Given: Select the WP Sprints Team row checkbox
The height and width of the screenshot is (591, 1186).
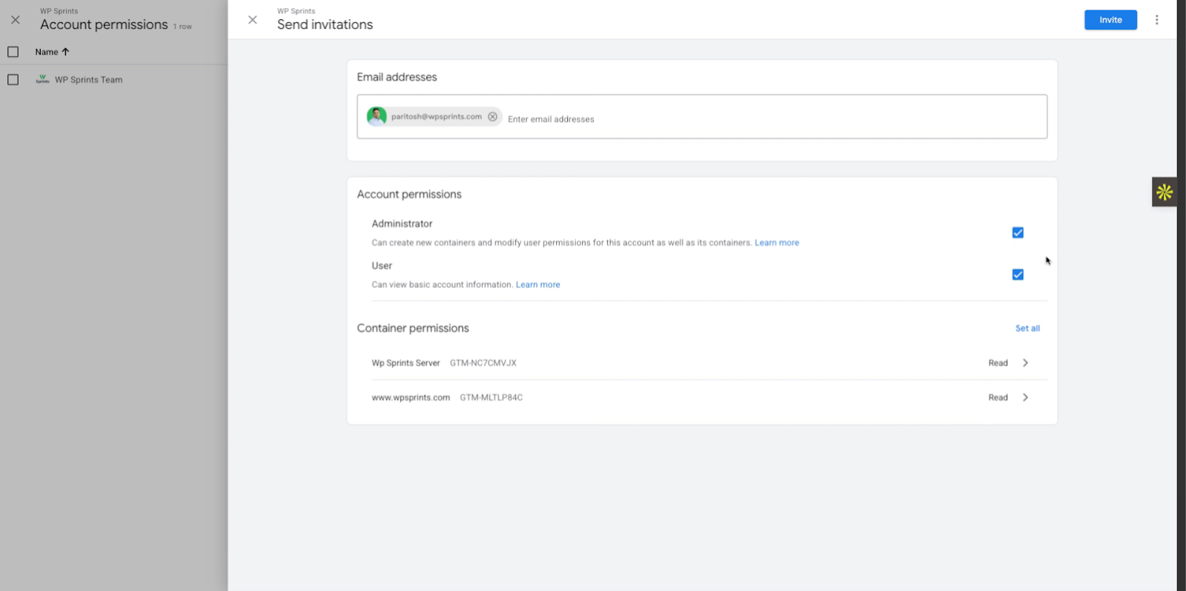Looking at the screenshot, I should tap(13, 80).
